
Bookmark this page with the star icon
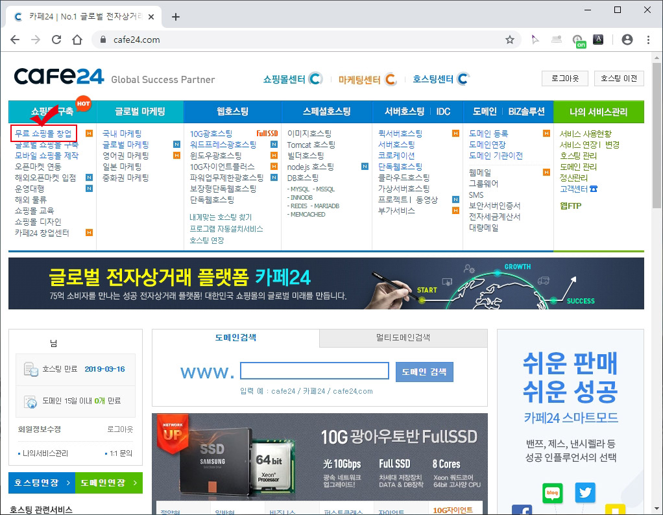click(510, 40)
